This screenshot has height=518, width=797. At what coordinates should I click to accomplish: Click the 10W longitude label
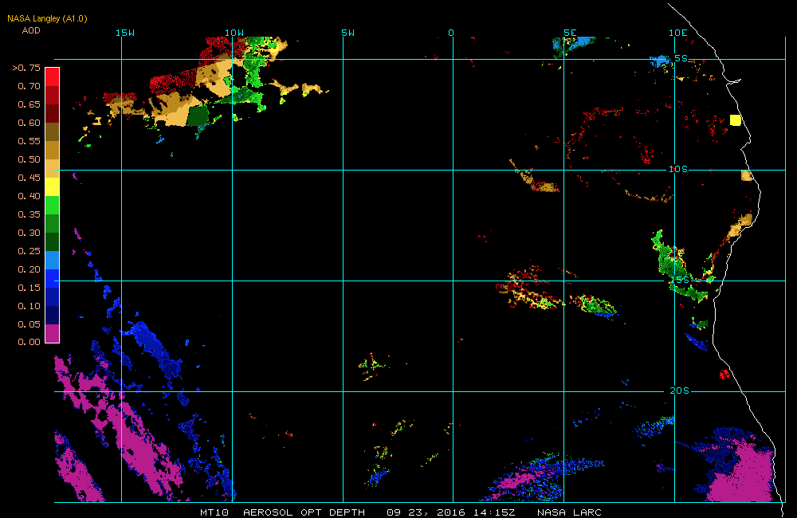click(234, 33)
